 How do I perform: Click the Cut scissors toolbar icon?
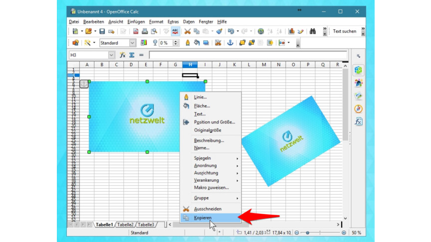point(188,31)
